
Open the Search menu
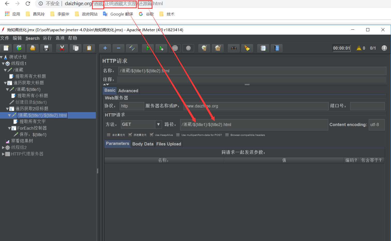tap(33, 38)
